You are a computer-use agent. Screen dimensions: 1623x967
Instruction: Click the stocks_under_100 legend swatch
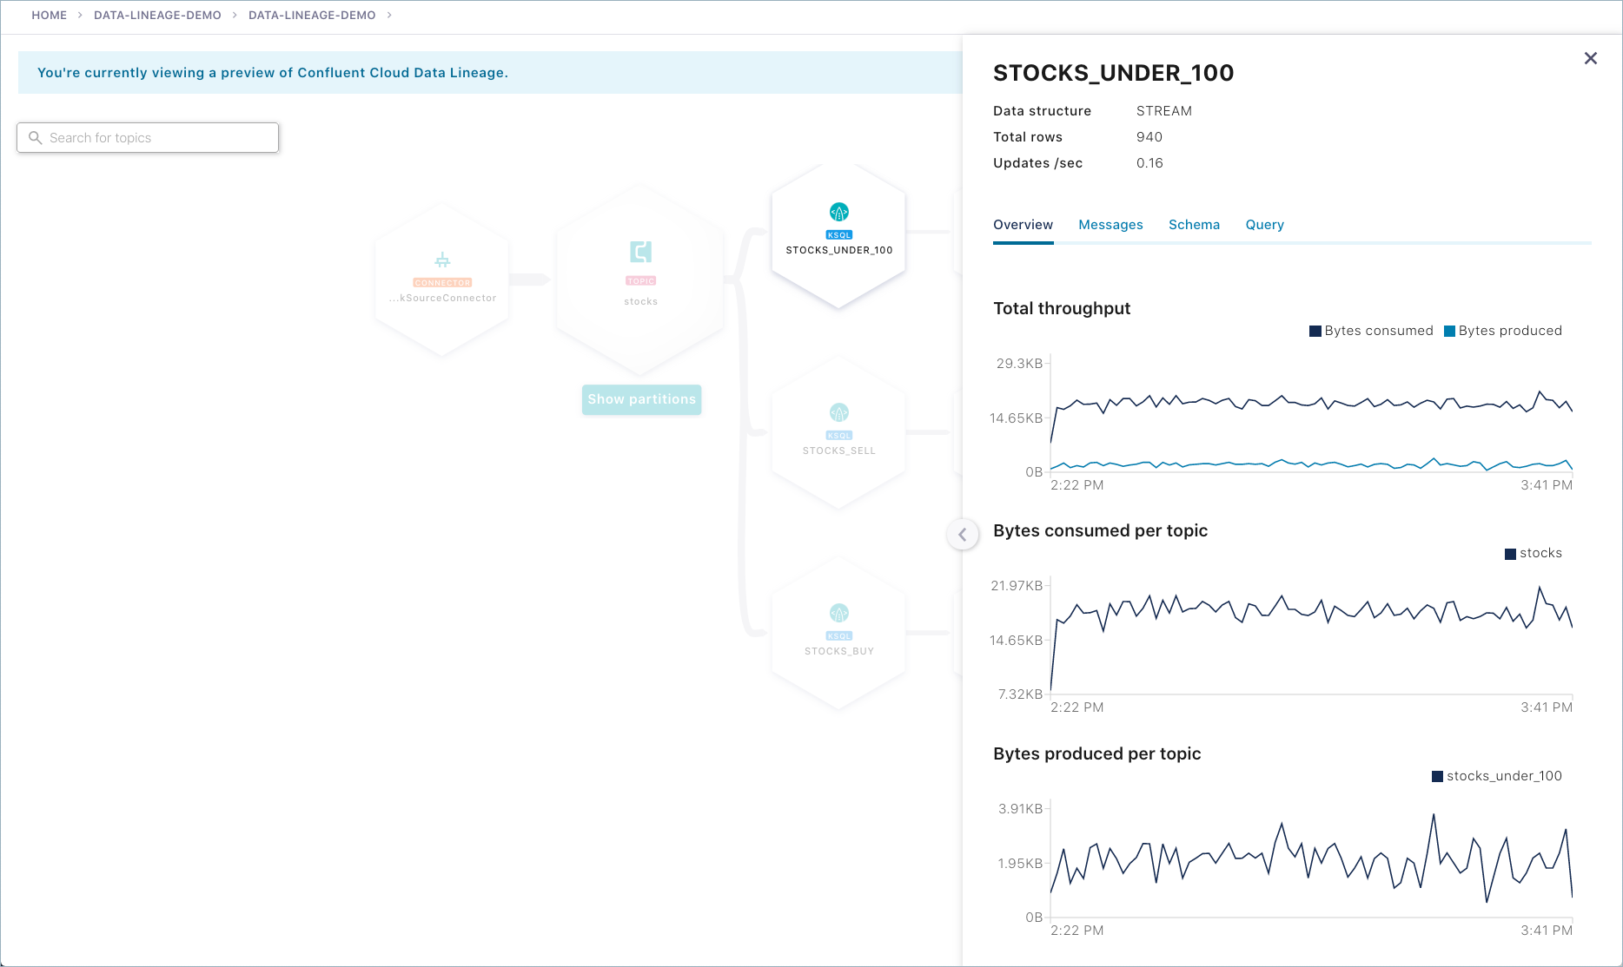click(1437, 776)
